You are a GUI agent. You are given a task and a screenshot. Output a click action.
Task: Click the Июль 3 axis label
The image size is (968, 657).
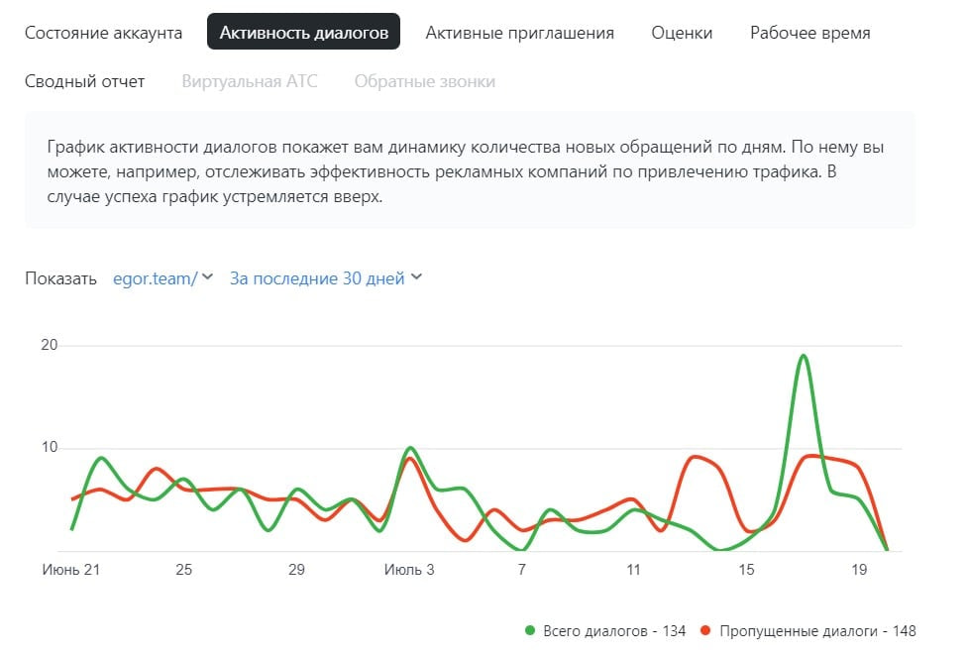[408, 571]
